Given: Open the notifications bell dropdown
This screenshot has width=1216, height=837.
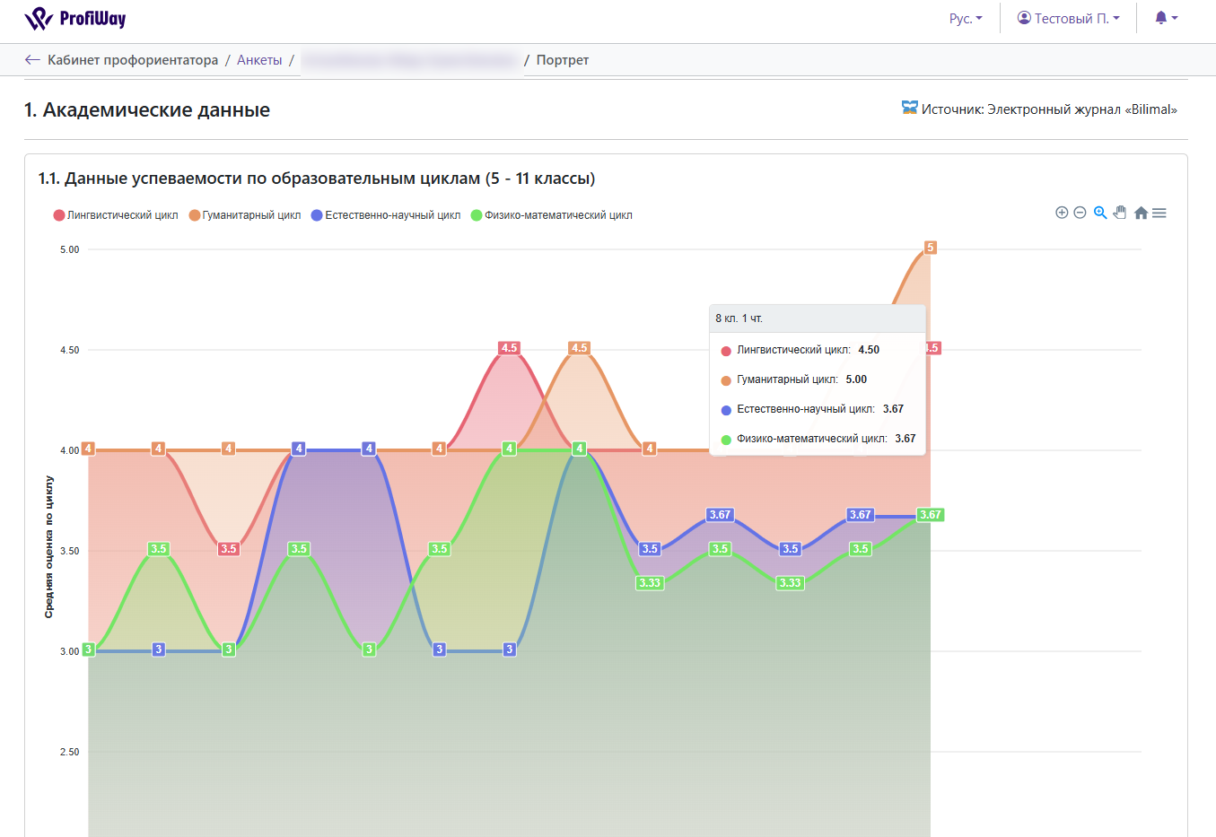Looking at the screenshot, I should [x=1166, y=19].
